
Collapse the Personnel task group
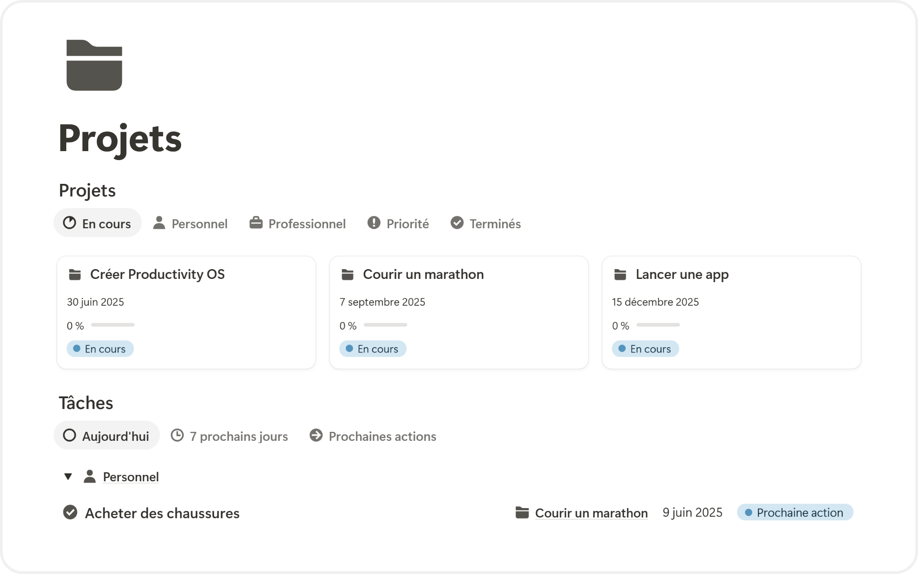point(68,477)
